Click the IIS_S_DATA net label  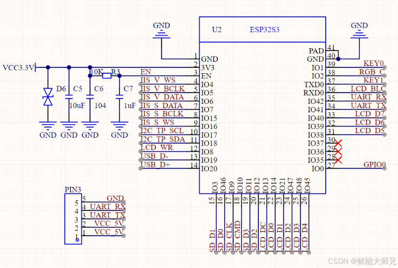[x=161, y=105]
